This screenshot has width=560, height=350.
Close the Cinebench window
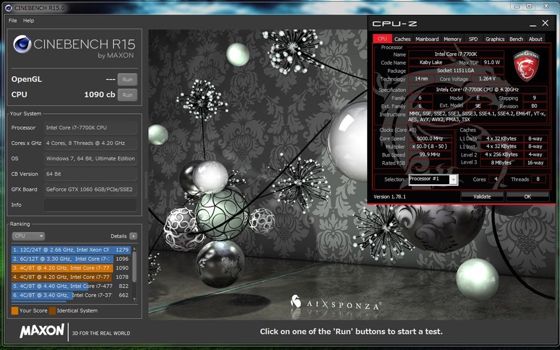(x=546, y=6)
